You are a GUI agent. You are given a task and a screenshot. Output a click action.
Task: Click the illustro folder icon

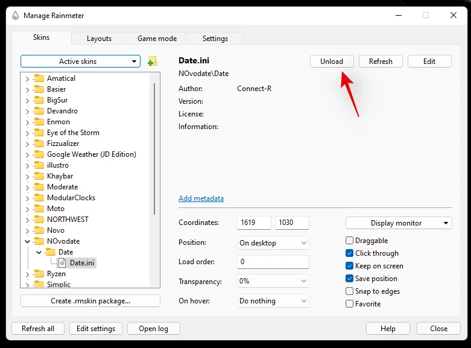click(x=39, y=165)
